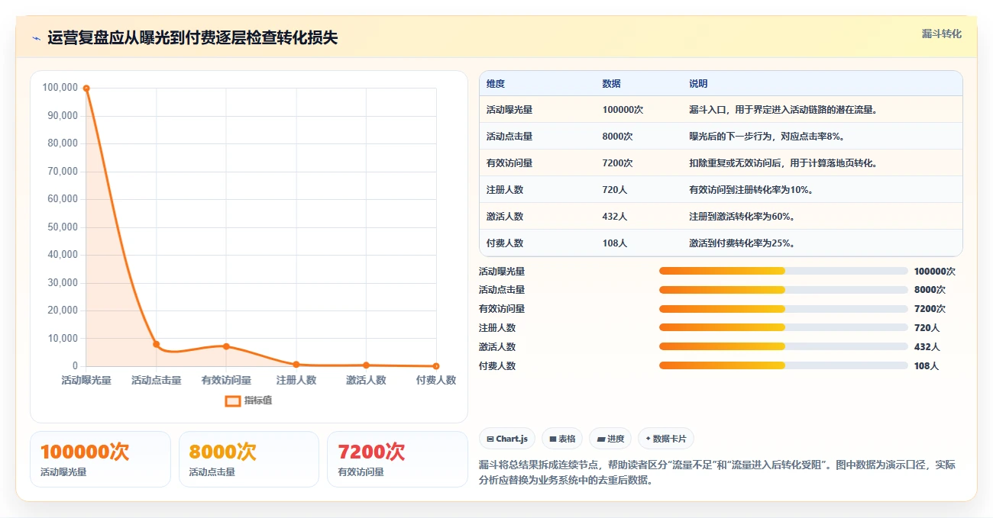Image resolution: width=993 pixels, height=518 pixels.
Task: Click the chart data point above 有效访问量
Action: [226, 346]
